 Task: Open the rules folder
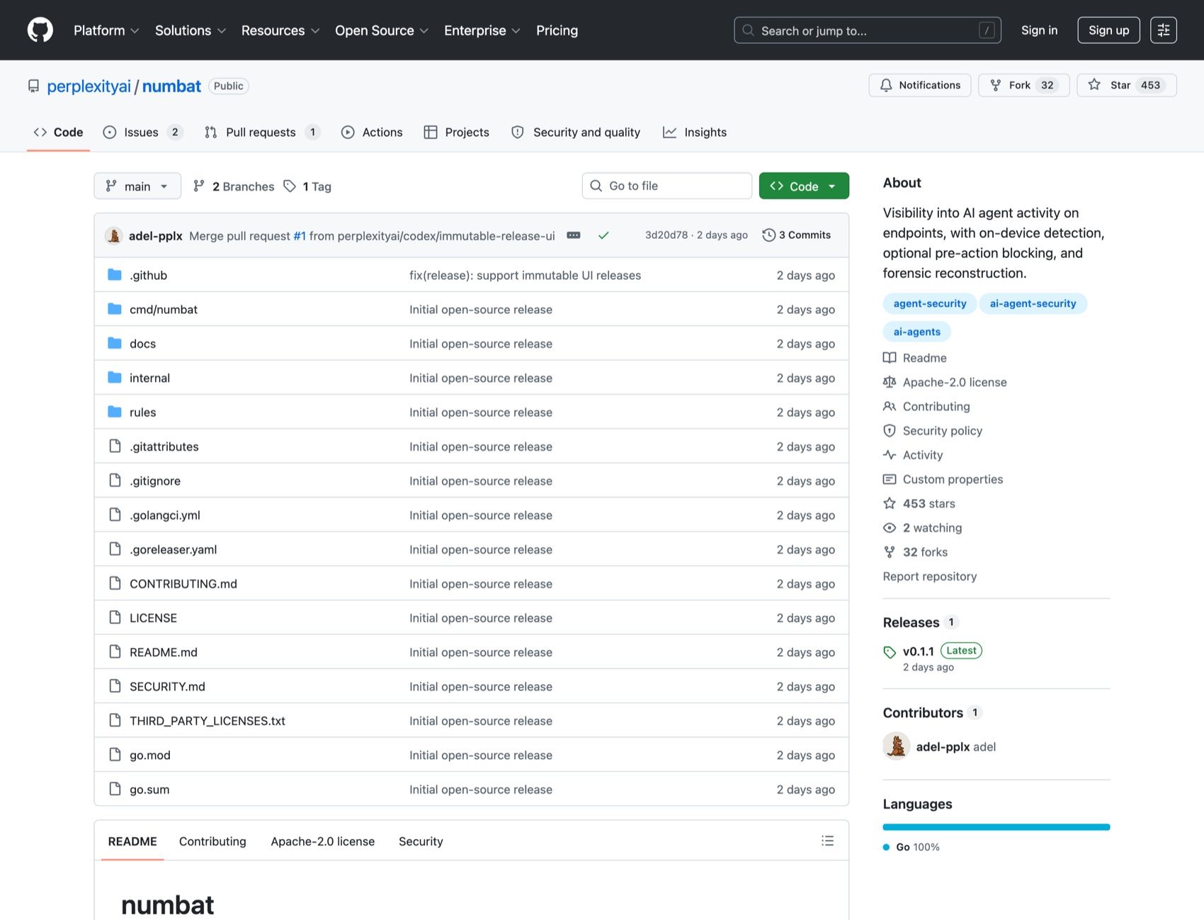[142, 413]
